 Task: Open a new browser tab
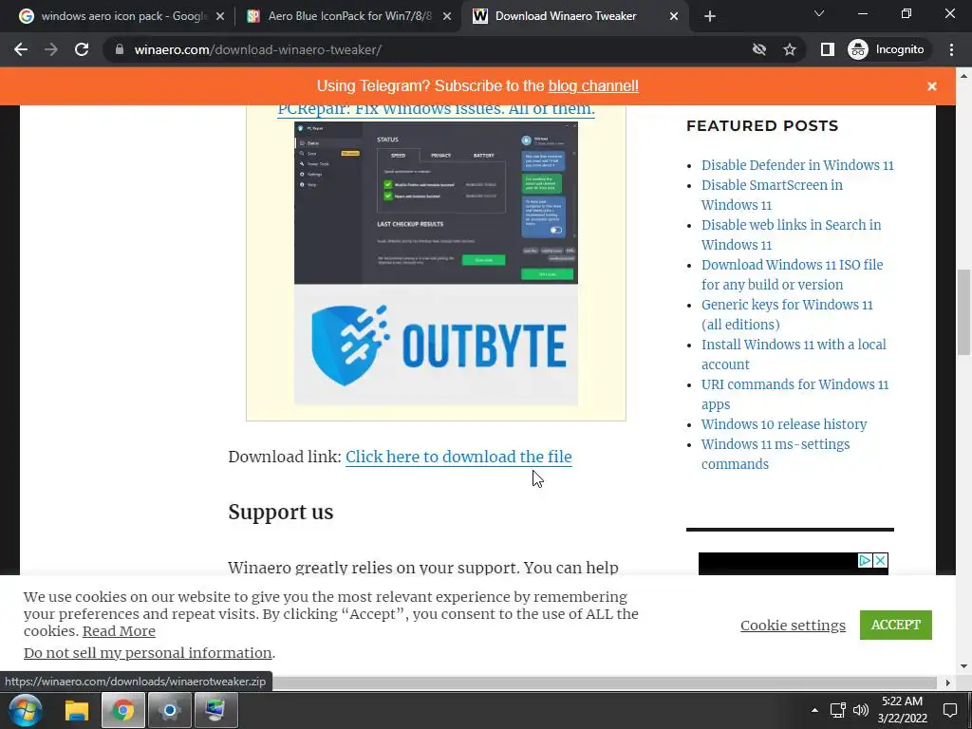pos(710,17)
